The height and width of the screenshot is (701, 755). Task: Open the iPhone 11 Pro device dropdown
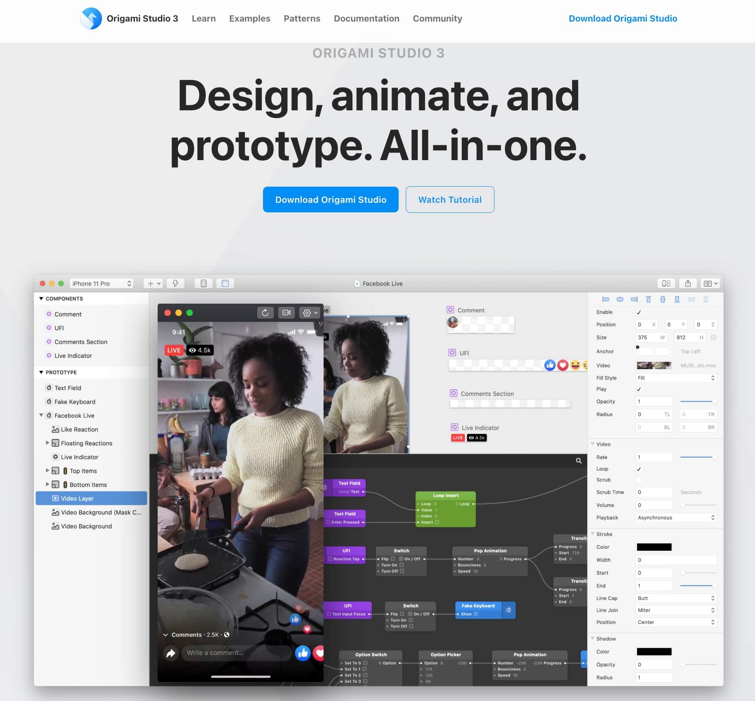(x=102, y=283)
